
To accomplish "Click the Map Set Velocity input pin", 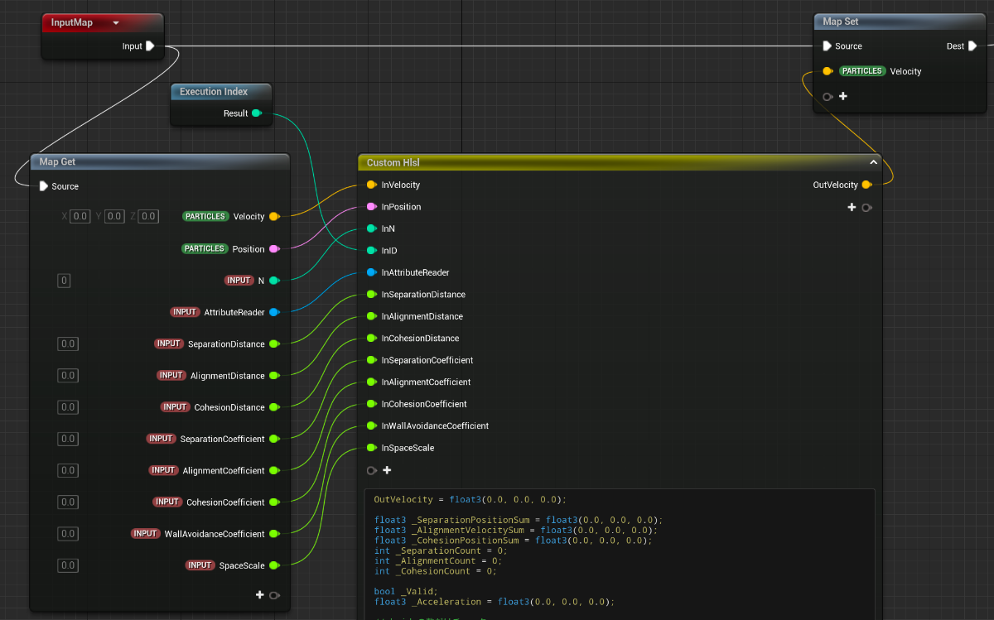I will [x=828, y=71].
